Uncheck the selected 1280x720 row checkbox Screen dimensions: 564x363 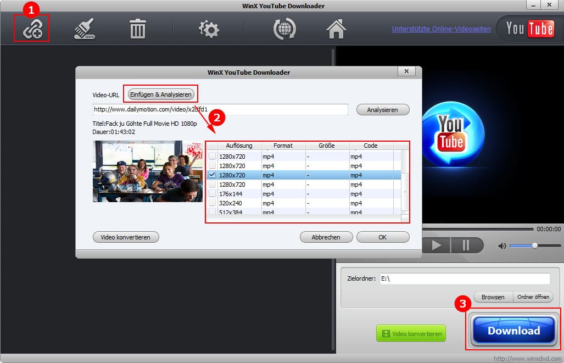[212, 175]
